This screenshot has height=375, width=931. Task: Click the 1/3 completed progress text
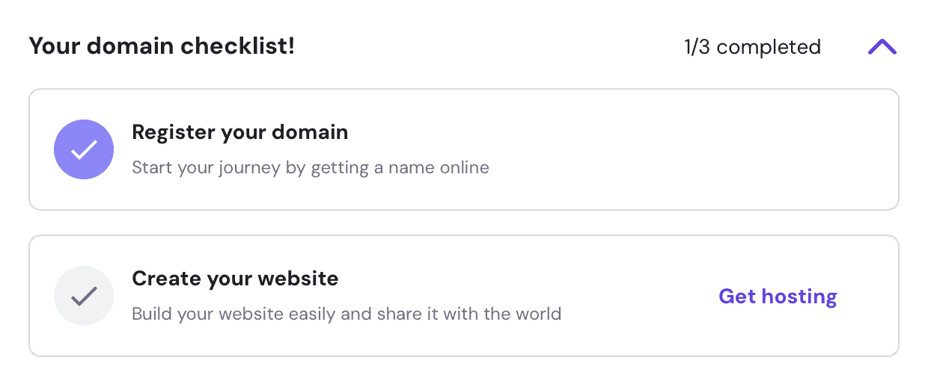click(751, 47)
